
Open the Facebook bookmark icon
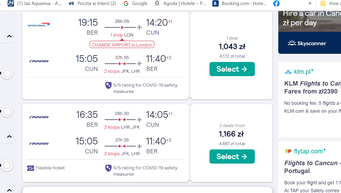(276, 3)
